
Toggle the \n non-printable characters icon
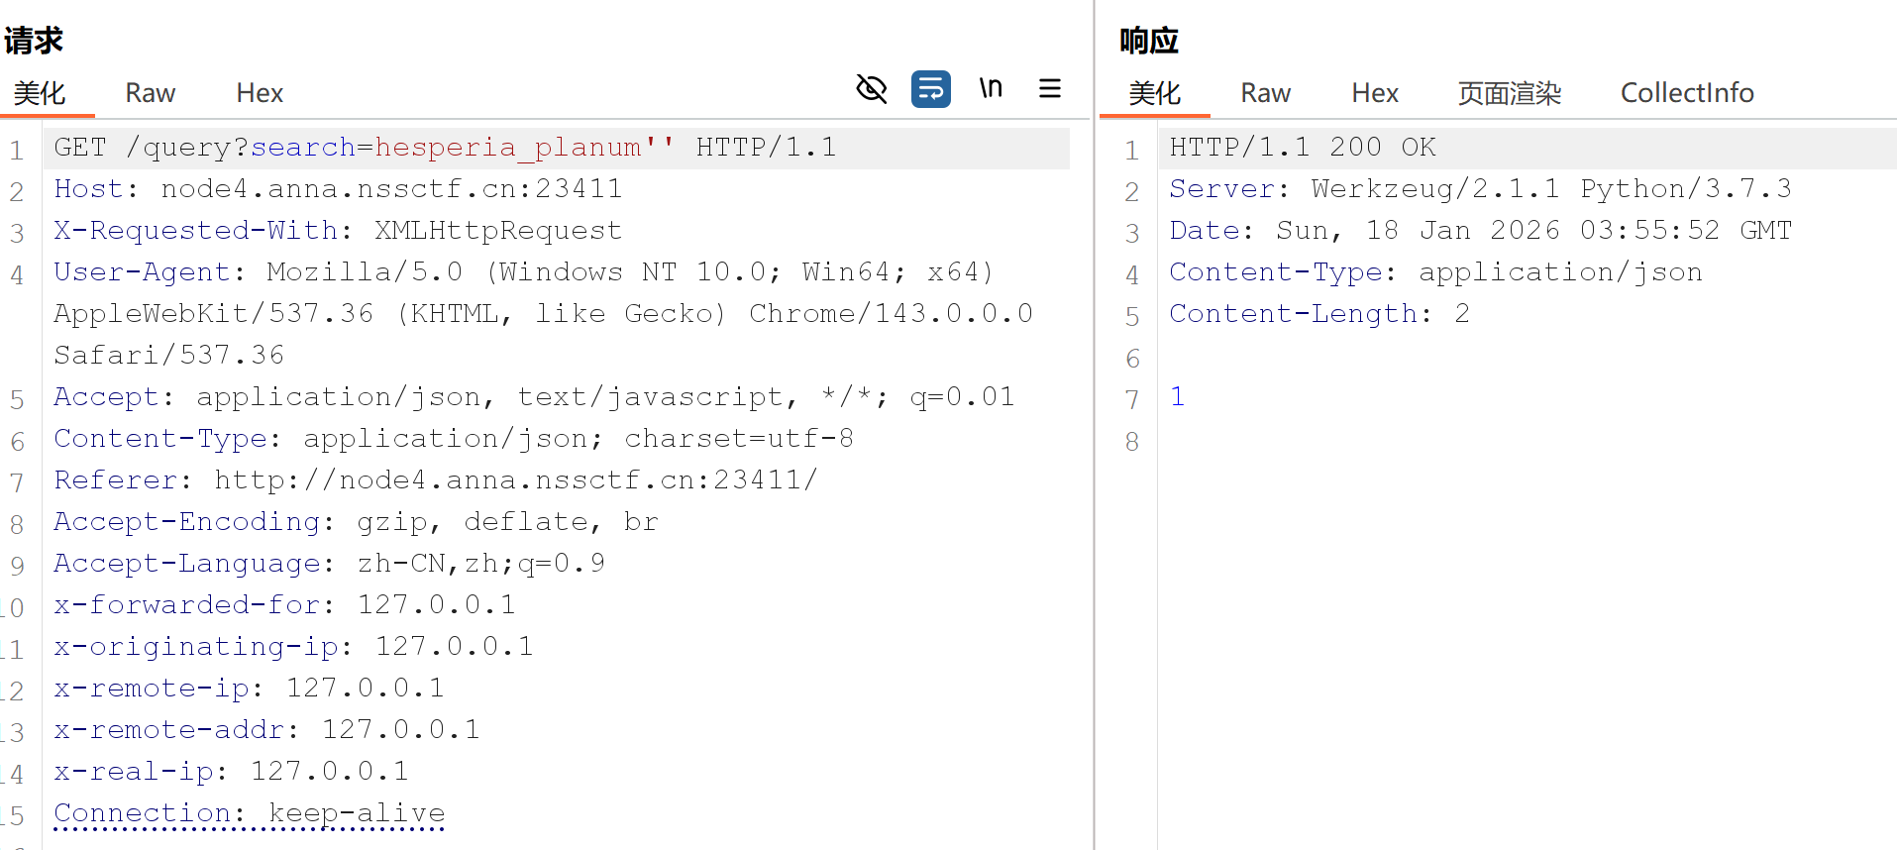(991, 90)
